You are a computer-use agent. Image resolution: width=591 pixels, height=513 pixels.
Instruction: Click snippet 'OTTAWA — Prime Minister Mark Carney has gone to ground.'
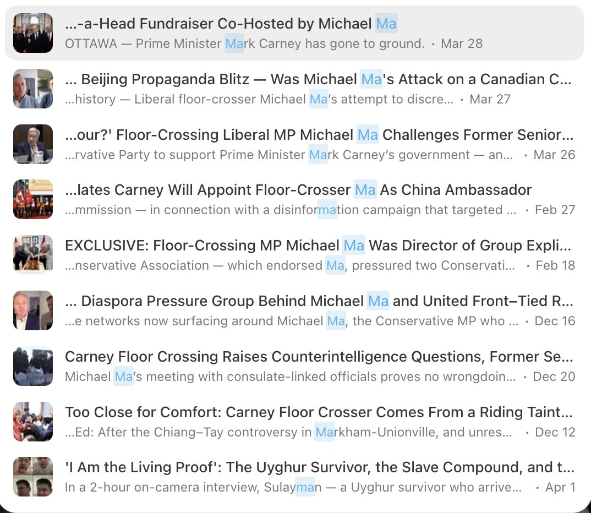[245, 43]
